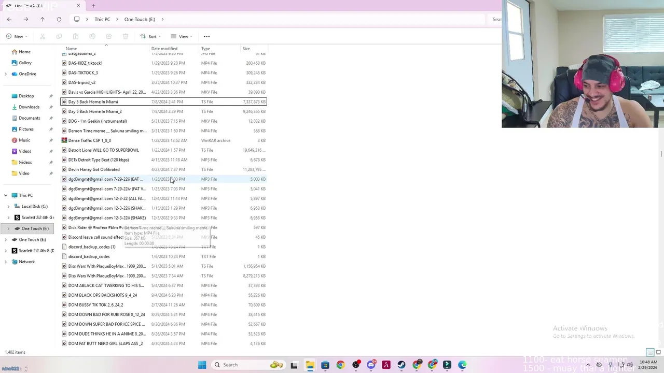Select file discord_backup_codes (1)
This screenshot has width=664, height=373.
(92, 247)
